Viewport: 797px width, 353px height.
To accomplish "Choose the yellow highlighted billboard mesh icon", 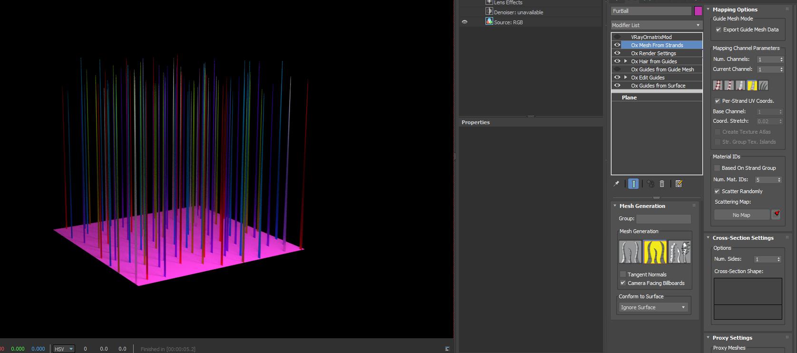I will pyautogui.click(x=655, y=252).
